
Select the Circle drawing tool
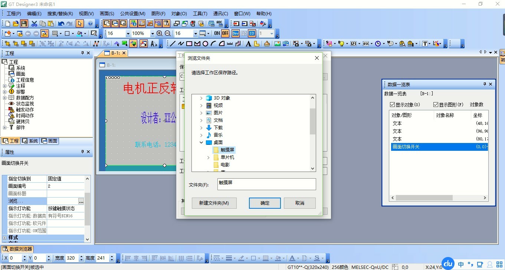coord(205,43)
